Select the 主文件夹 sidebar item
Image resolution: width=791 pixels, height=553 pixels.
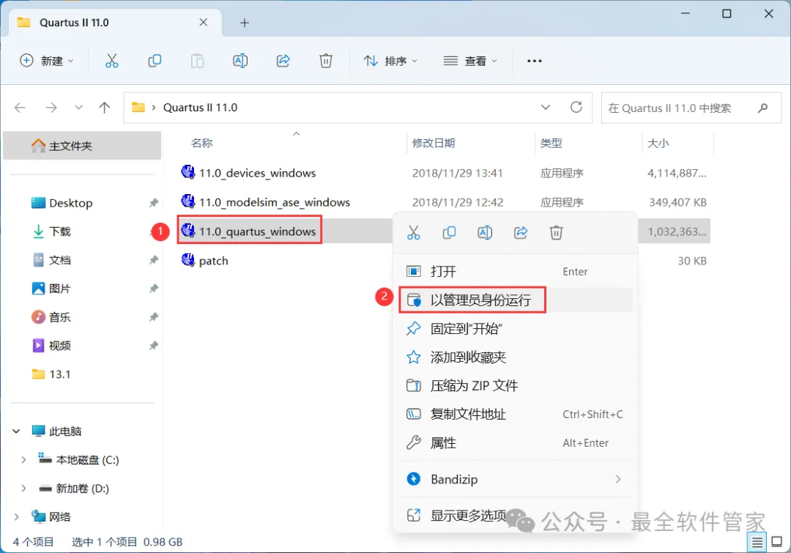pyautogui.click(x=82, y=146)
